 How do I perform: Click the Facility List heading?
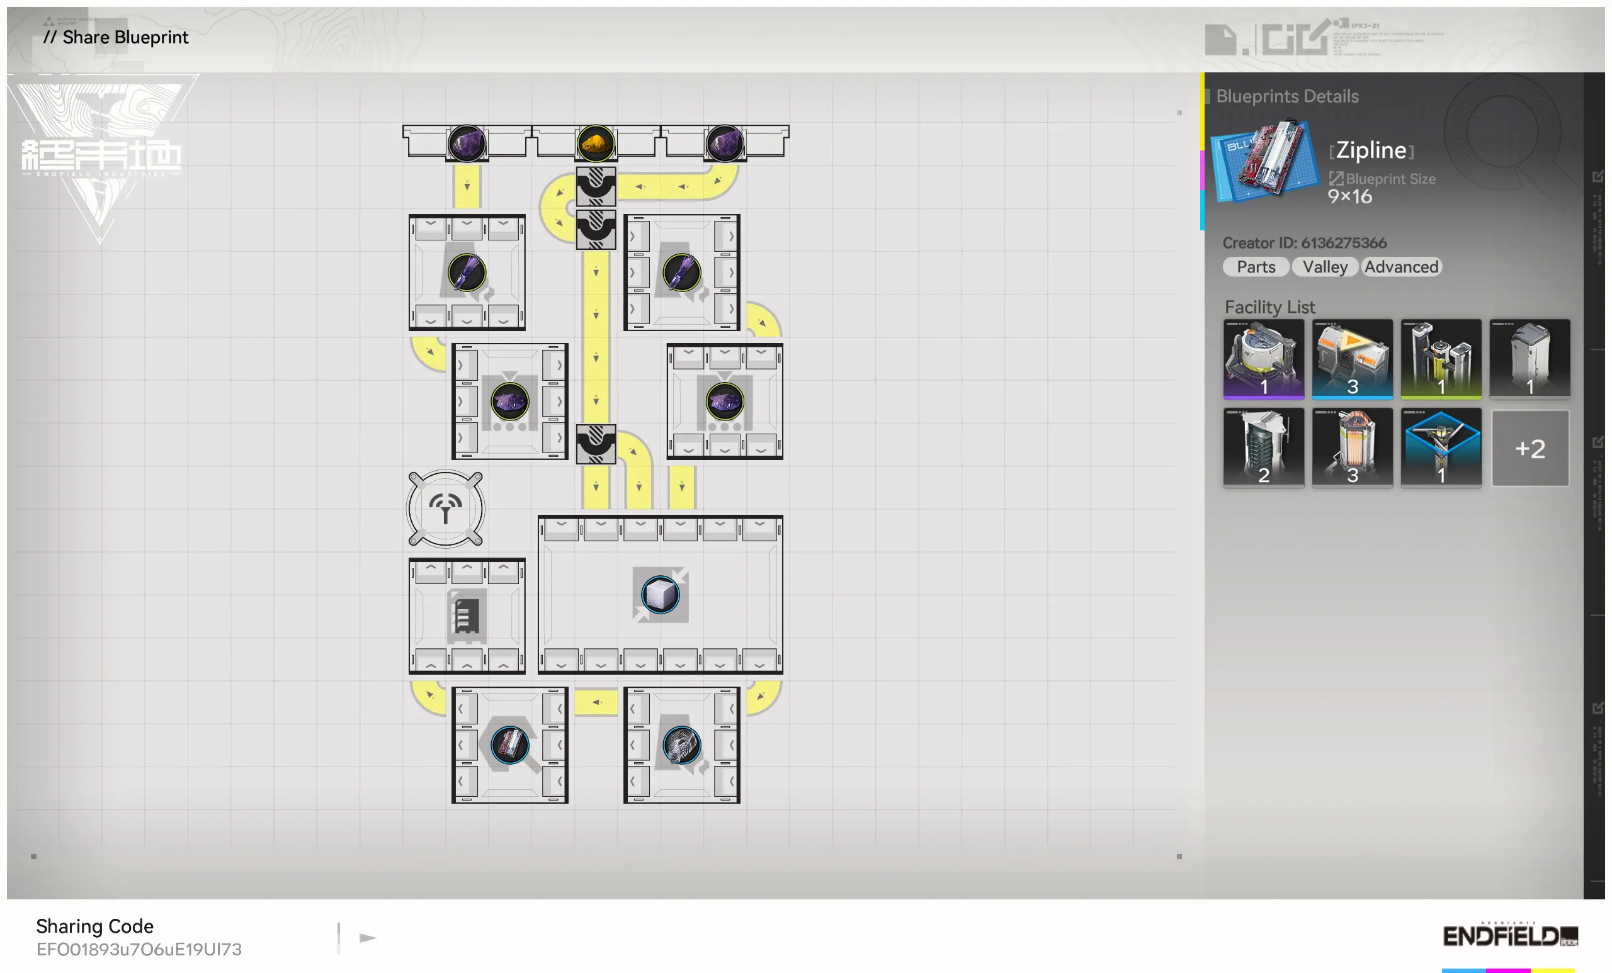click(1269, 307)
